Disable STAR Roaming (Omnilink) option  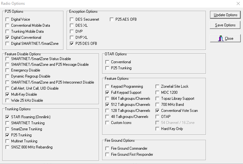(7, 117)
